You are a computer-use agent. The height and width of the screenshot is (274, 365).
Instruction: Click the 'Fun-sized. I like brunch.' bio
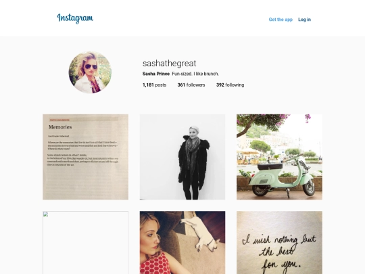[195, 74]
